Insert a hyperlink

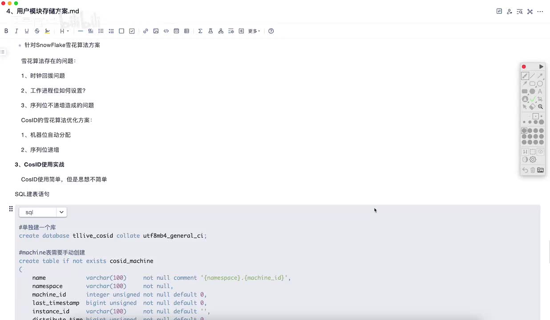pos(146,31)
